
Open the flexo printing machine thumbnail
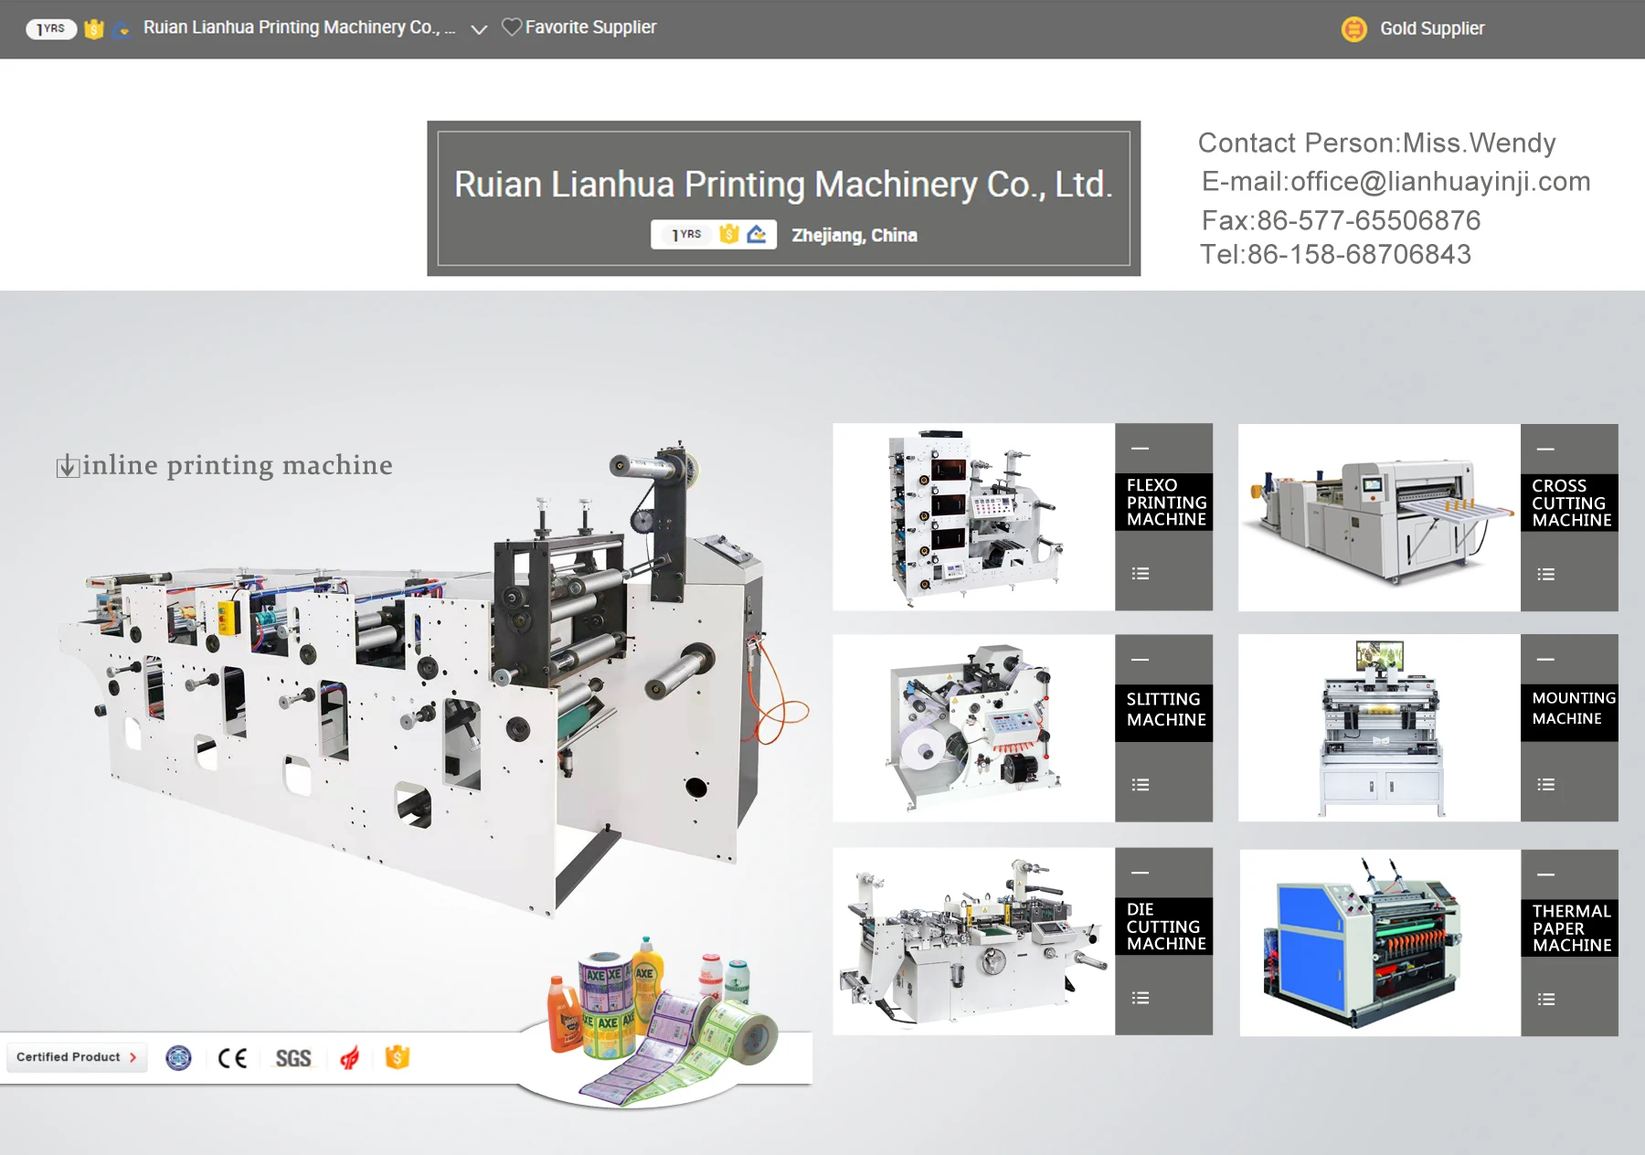point(973,517)
